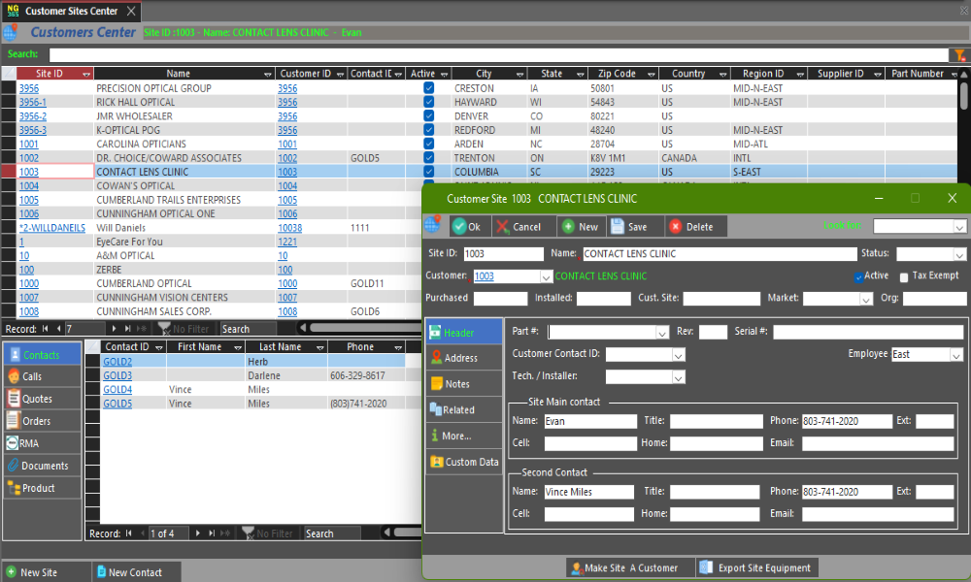Click the Save disk icon button
The height and width of the screenshot is (582, 971).
pos(628,227)
